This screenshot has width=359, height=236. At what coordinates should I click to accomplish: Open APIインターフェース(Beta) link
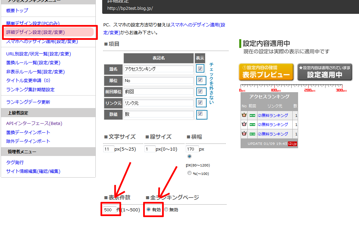(34, 123)
